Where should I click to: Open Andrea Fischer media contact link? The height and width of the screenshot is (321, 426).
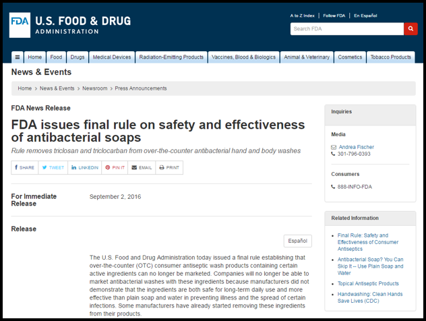click(x=356, y=147)
